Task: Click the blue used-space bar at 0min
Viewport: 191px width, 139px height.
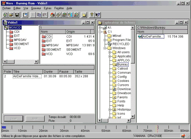Action: (4, 127)
